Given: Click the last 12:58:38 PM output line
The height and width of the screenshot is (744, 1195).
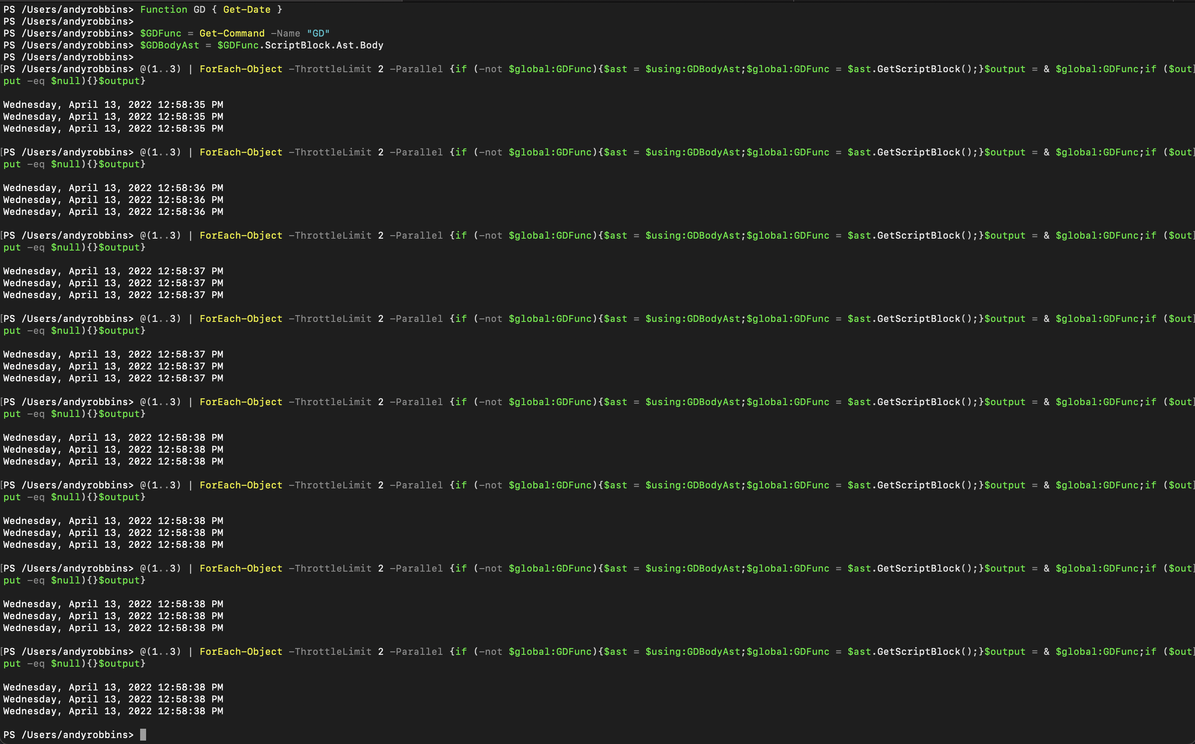Looking at the screenshot, I should click(x=113, y=711).
